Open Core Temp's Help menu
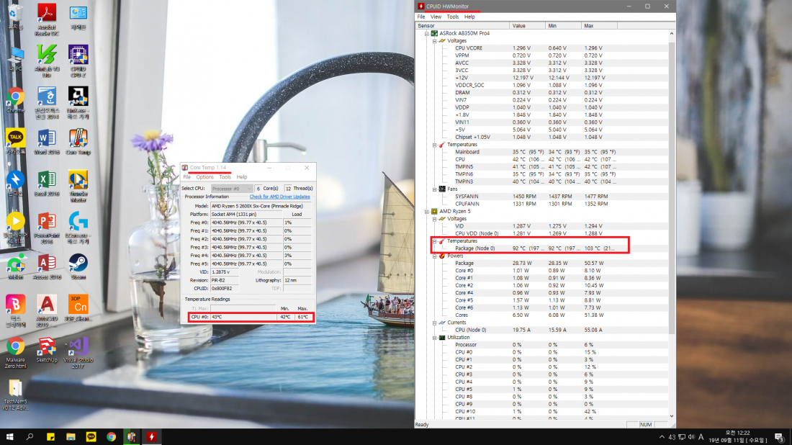This screenshot has width=792, height=445. (x=242, y=177)
